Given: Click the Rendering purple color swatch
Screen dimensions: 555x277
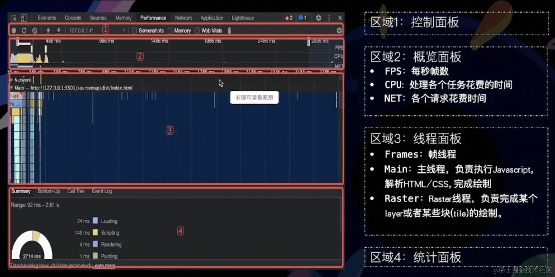Looking at the screenshot, I should point(95,244).
